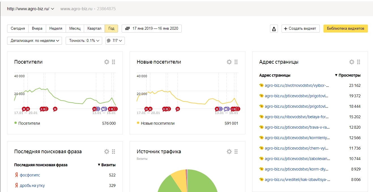Click purple M annotation in Новые посетители chart
The width and height of the screenshot is (373, 192).
[226, 109]
